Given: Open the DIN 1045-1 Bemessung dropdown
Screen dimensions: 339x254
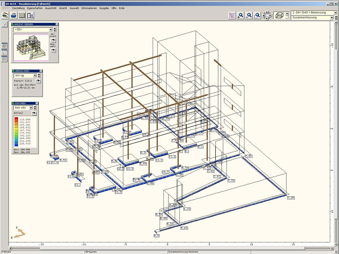Looking at the screenshot, I should [x=334, y=13].
